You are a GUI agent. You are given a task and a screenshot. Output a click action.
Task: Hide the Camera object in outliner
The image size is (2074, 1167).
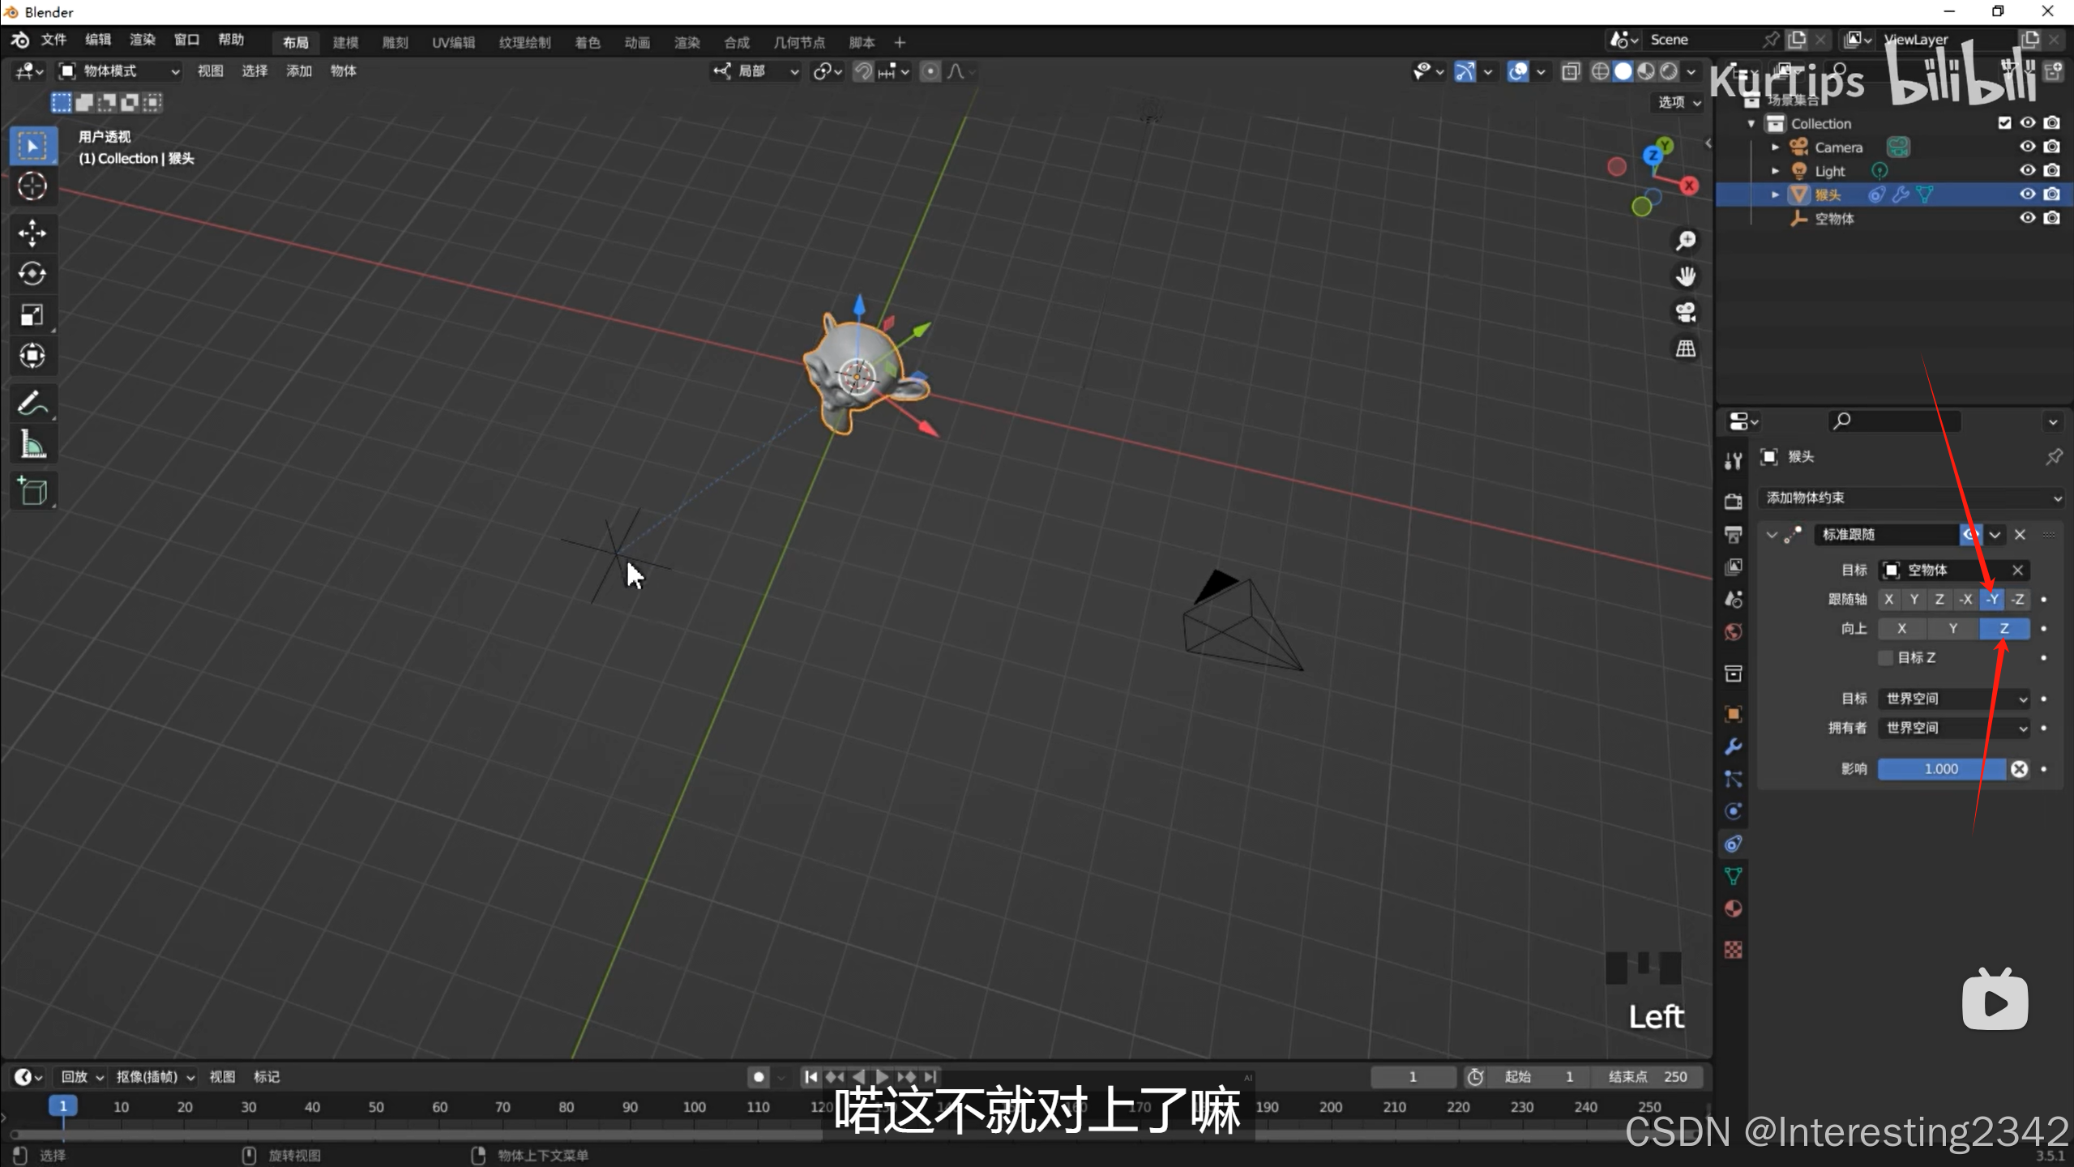click(x=2027, y=147)
